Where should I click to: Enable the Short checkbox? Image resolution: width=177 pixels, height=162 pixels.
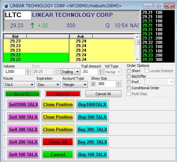[x=129, y=71]
